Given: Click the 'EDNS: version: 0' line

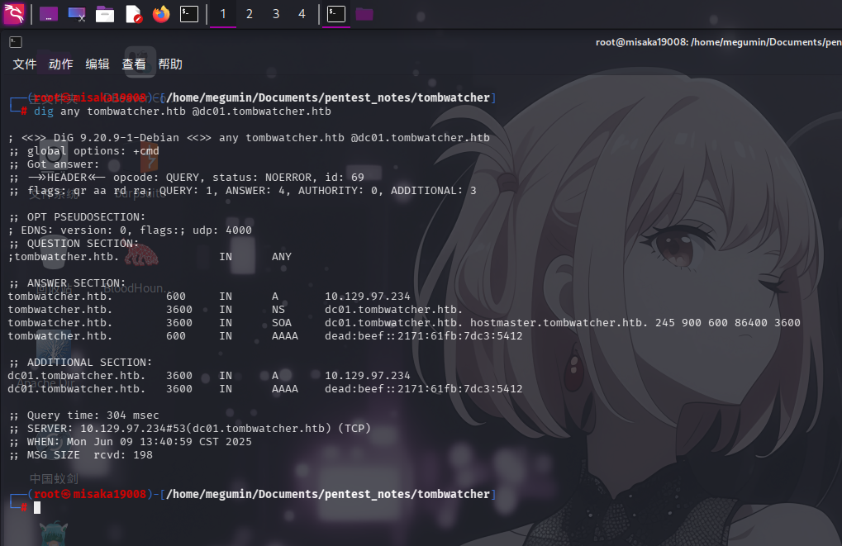Looking at the screenshot, I should click(x=130, y=230).
